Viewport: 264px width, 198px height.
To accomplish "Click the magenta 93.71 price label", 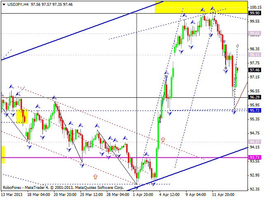I will point(255,158).
